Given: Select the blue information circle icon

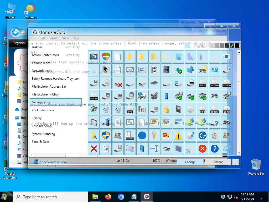Looking at the screenshot, I should (x=142, y=135).
